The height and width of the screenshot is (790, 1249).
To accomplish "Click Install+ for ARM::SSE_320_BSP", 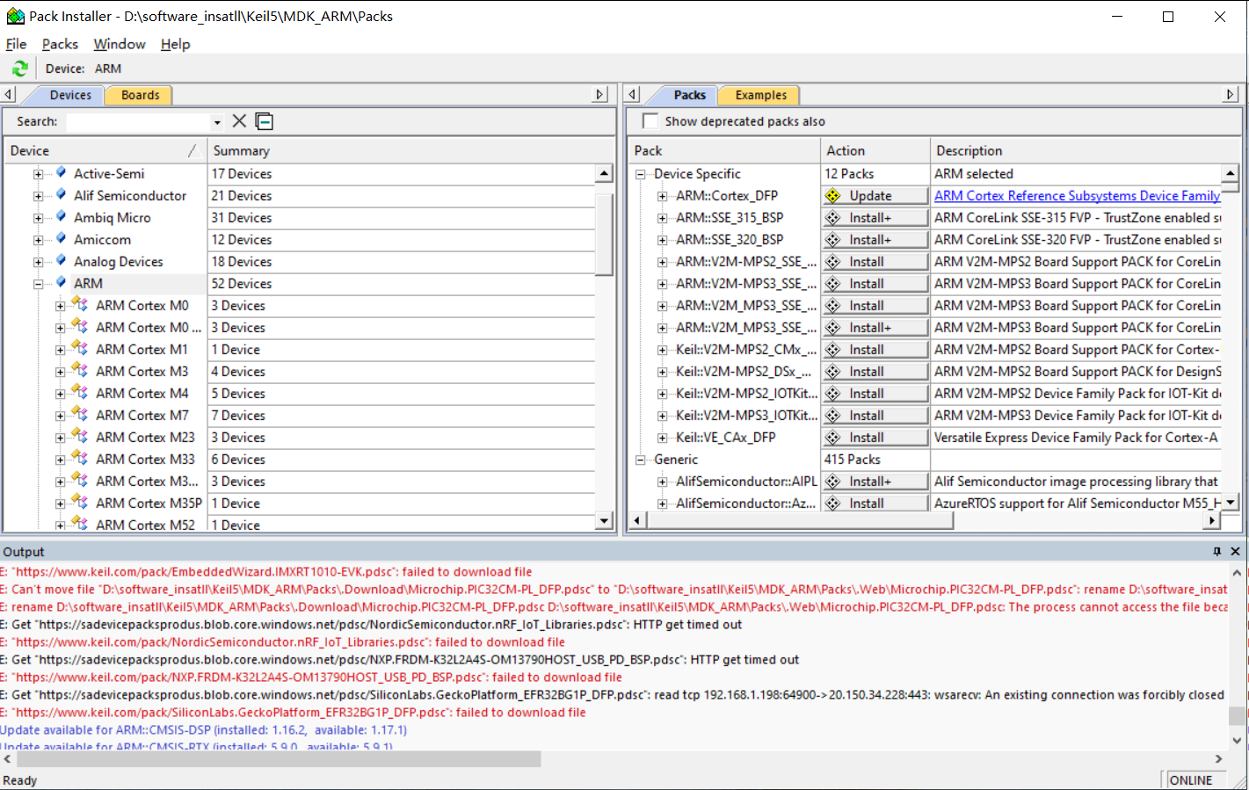I will tap(875, 240).
